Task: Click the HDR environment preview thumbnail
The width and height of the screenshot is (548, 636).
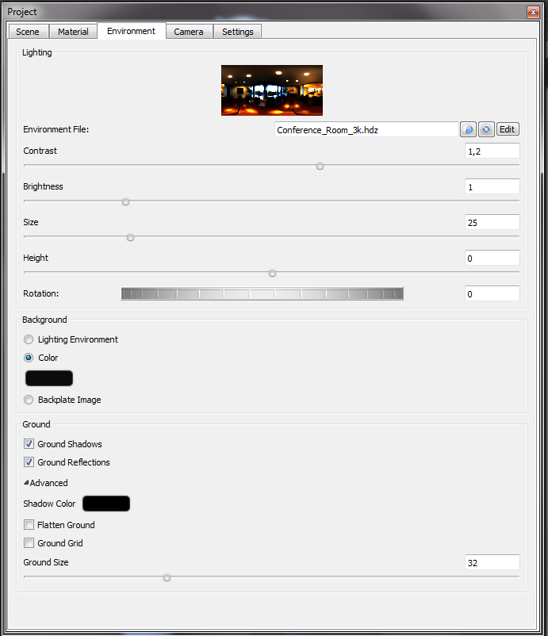Action: coord(272,90)
